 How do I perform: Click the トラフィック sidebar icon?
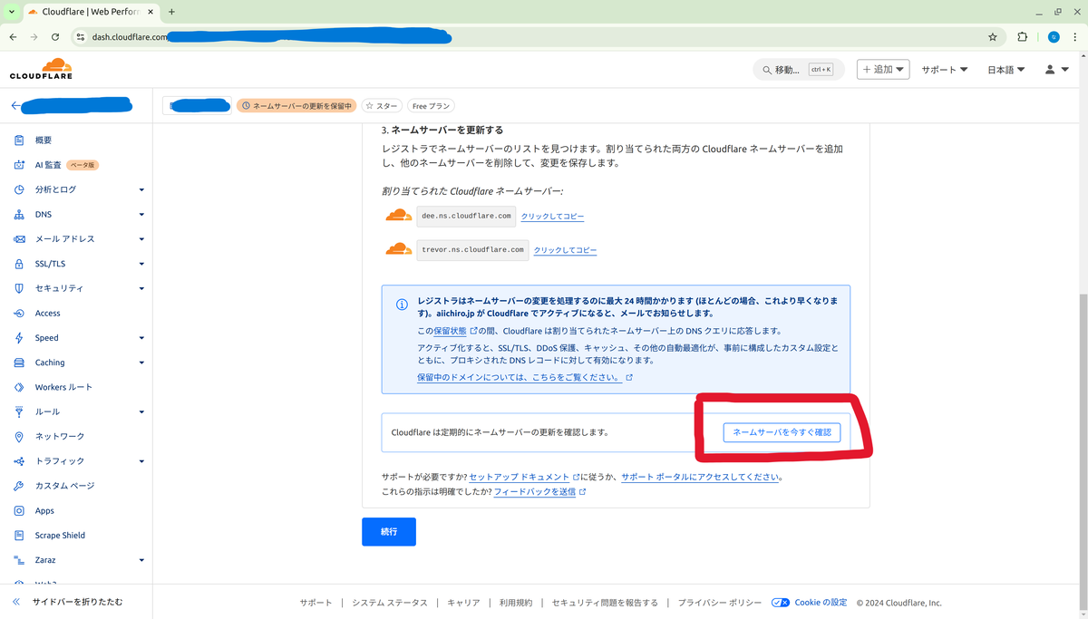19,461
